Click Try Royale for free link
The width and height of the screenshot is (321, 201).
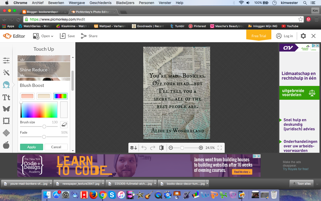[296, 169]
